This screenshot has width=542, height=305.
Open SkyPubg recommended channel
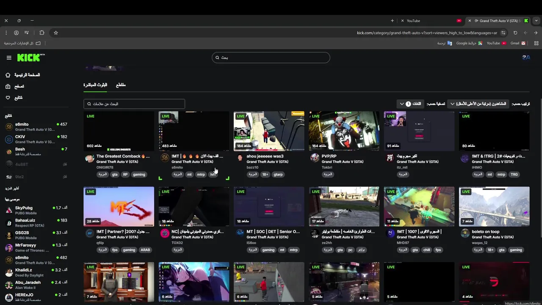36,210
